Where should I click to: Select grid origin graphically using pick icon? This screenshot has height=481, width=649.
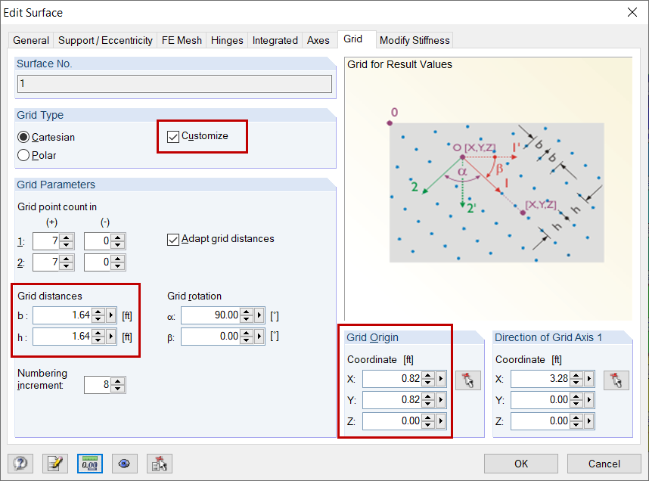pos(467,380)
